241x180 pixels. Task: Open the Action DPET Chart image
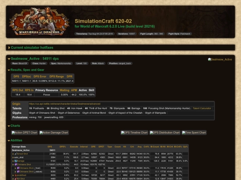point(25,132)
